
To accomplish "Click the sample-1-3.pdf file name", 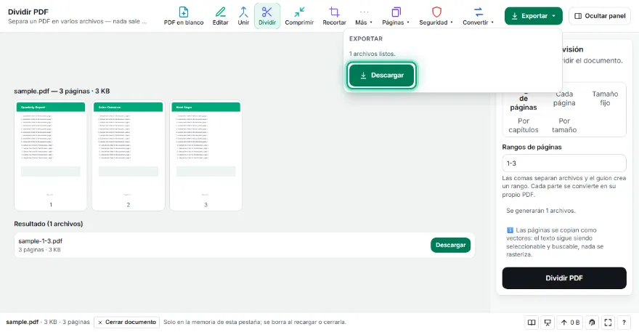I will pyautogui.click(x=41, y=241).
